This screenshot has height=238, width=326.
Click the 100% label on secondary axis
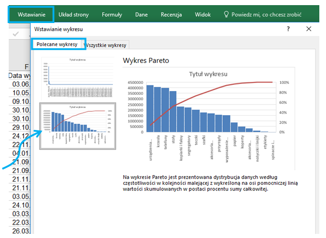[284, 82]
